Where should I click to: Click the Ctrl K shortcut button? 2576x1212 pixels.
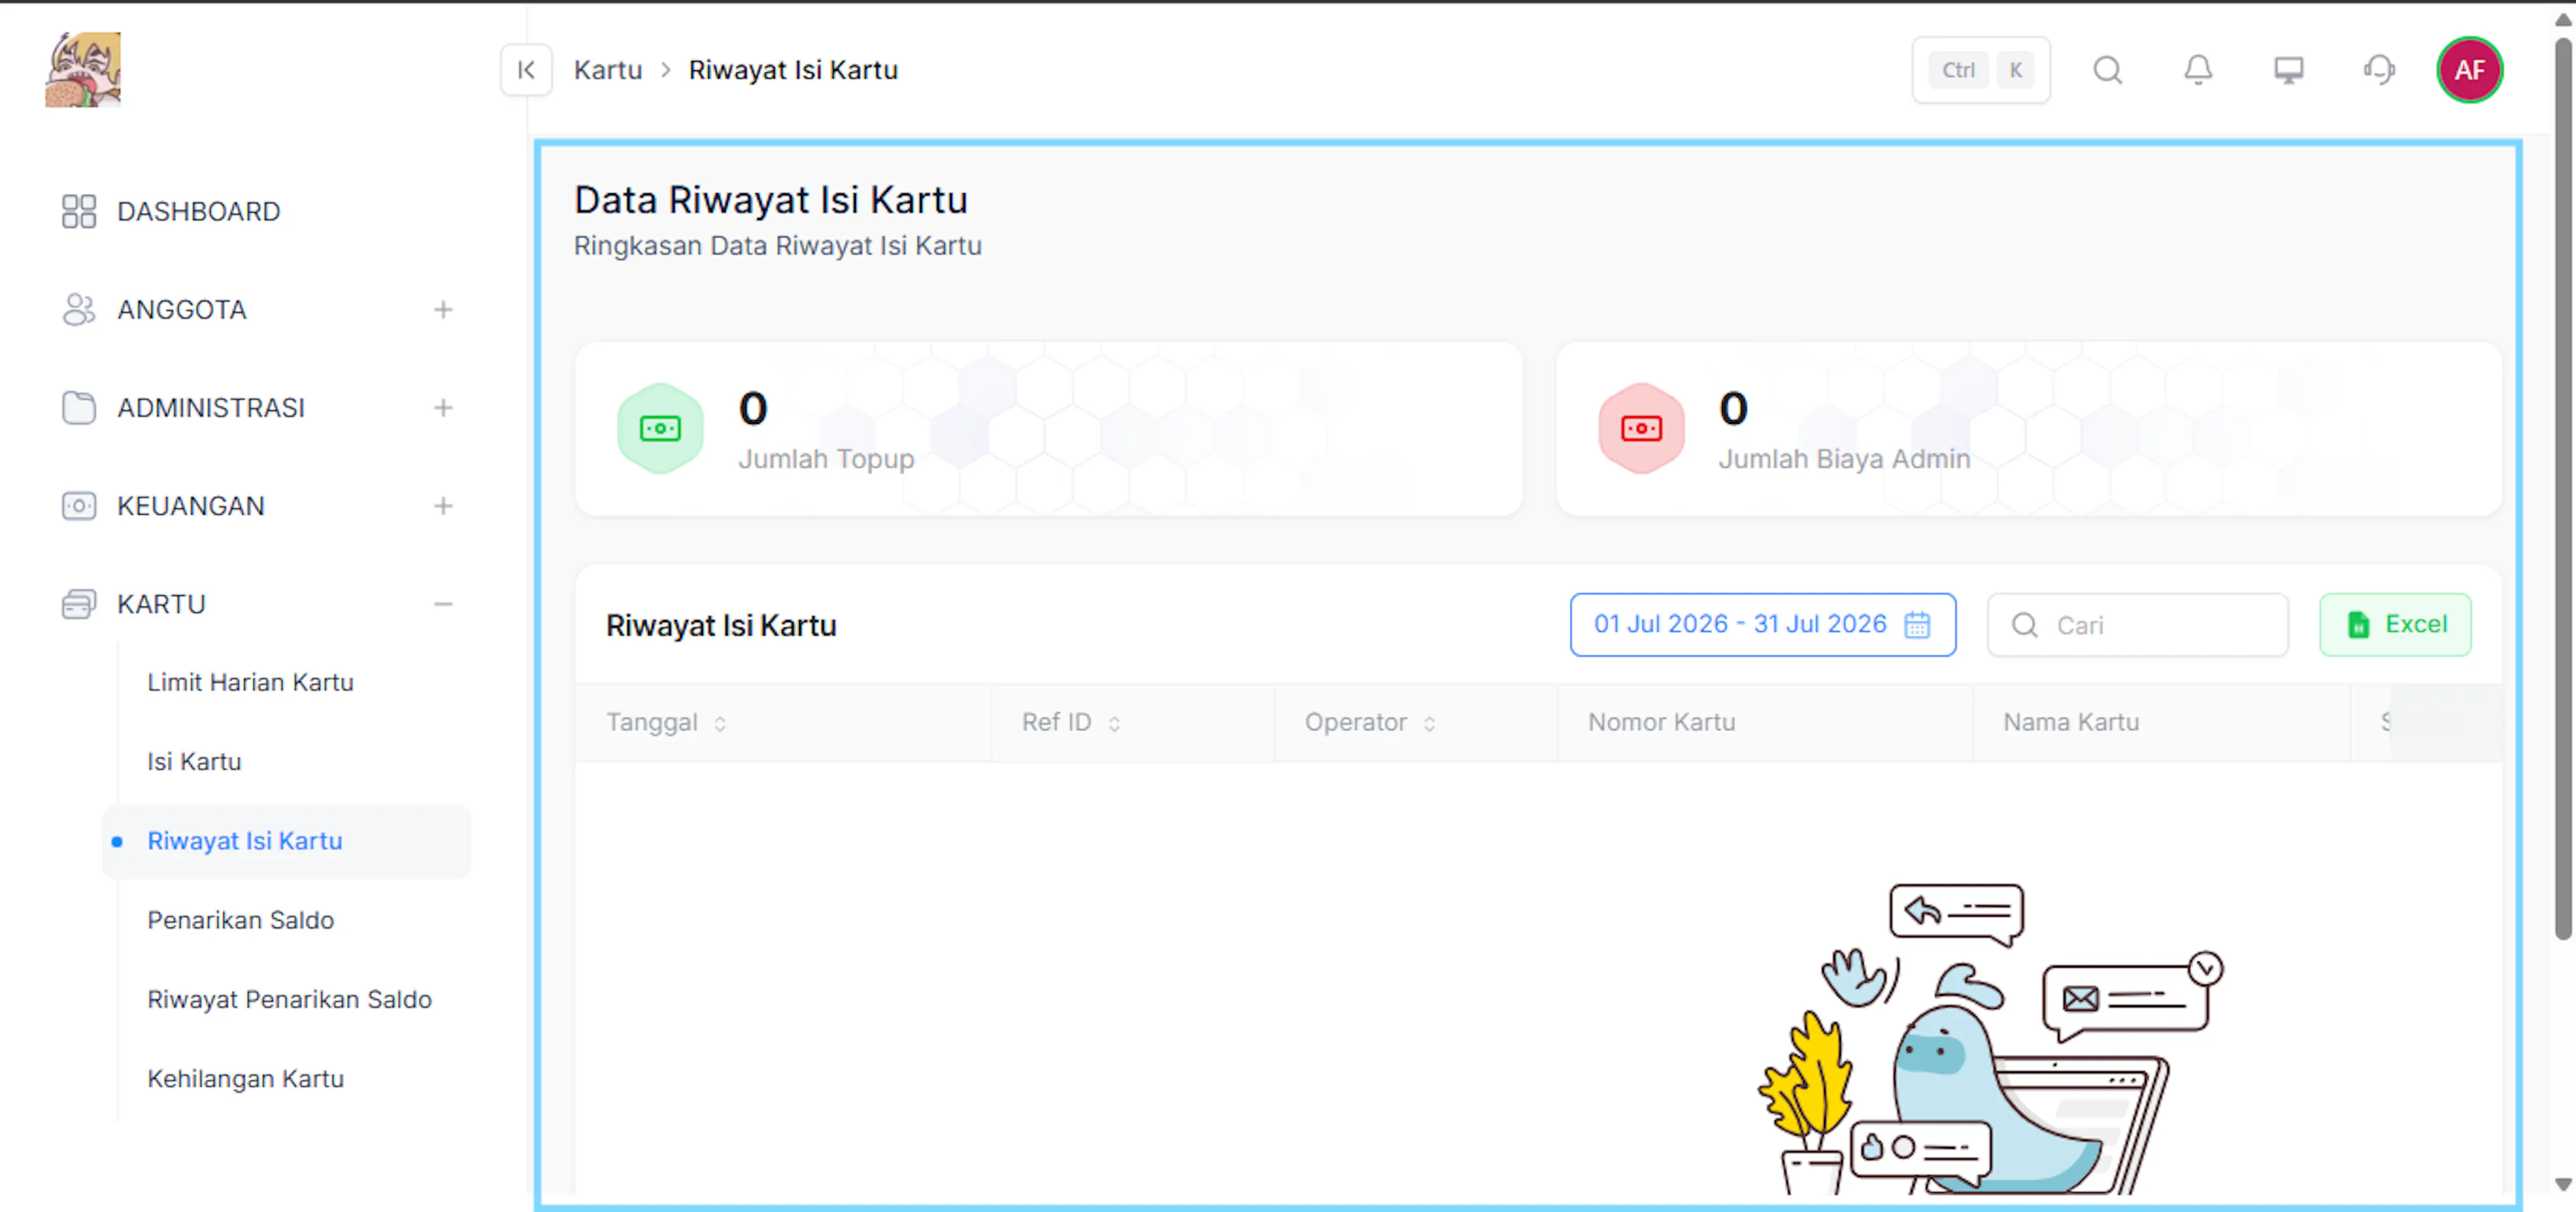(x=1981, y=70)
